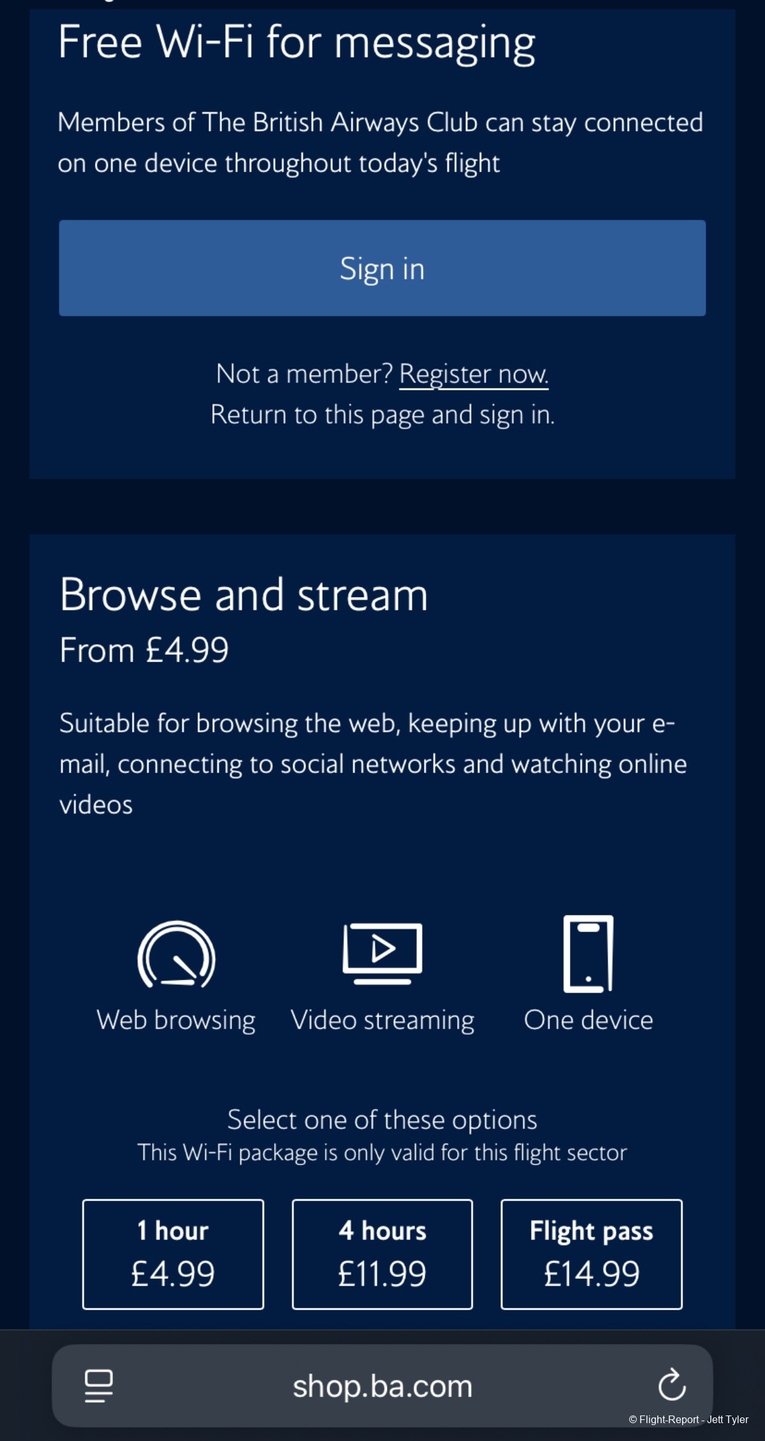Tap the Sign in button
The image size is (765, 1441).
tap(382, 268)
